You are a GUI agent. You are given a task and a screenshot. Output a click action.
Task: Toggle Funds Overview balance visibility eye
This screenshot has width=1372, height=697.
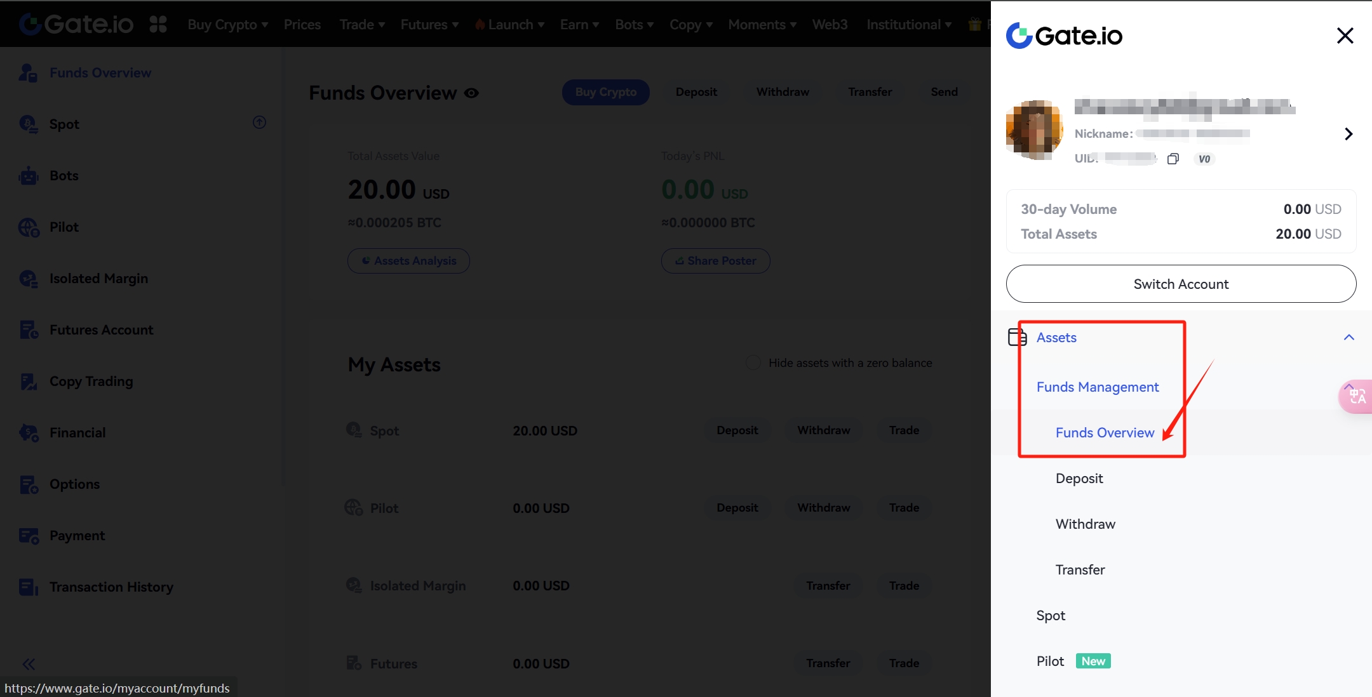471,93
